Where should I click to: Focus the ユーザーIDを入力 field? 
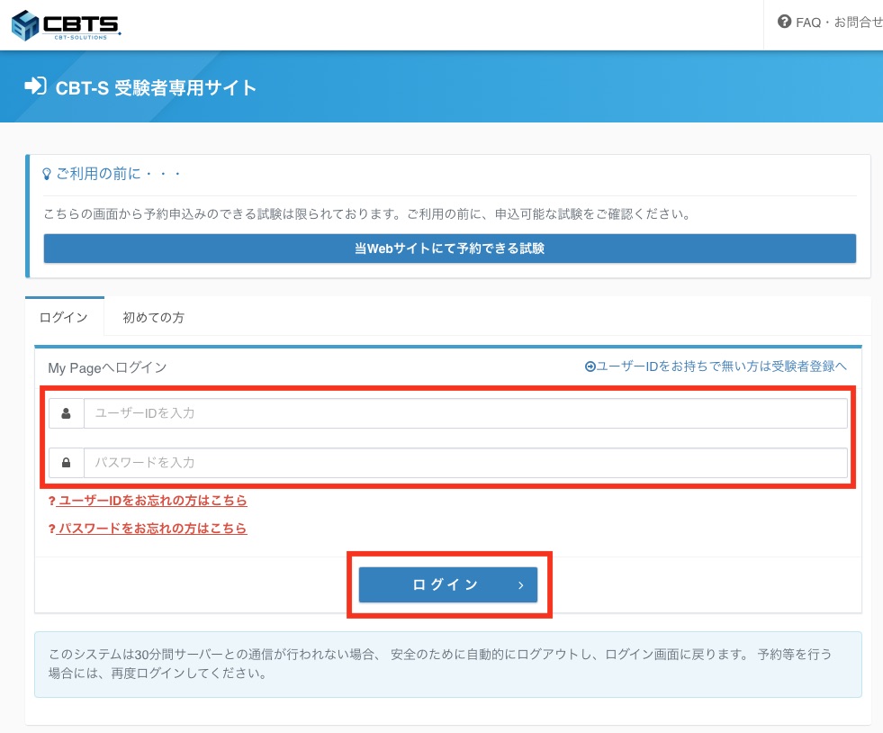click(x=464, y=414)
